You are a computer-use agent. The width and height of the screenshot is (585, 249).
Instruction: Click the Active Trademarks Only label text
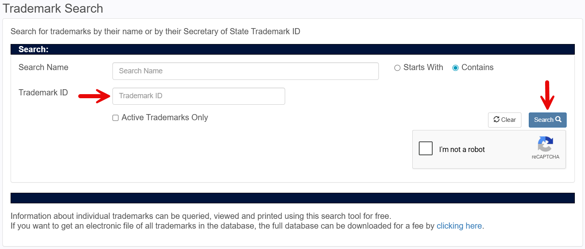165,117
